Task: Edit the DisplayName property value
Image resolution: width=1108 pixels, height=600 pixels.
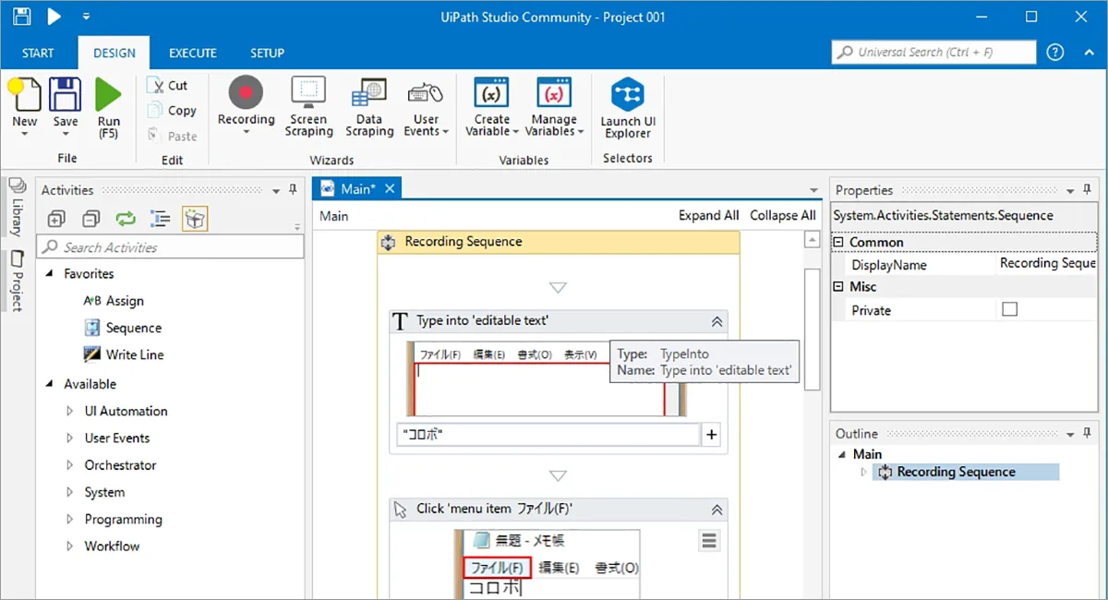Action: [1048, 264]
